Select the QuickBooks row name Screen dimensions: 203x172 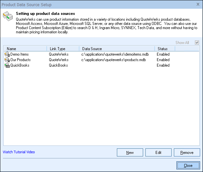20,65
